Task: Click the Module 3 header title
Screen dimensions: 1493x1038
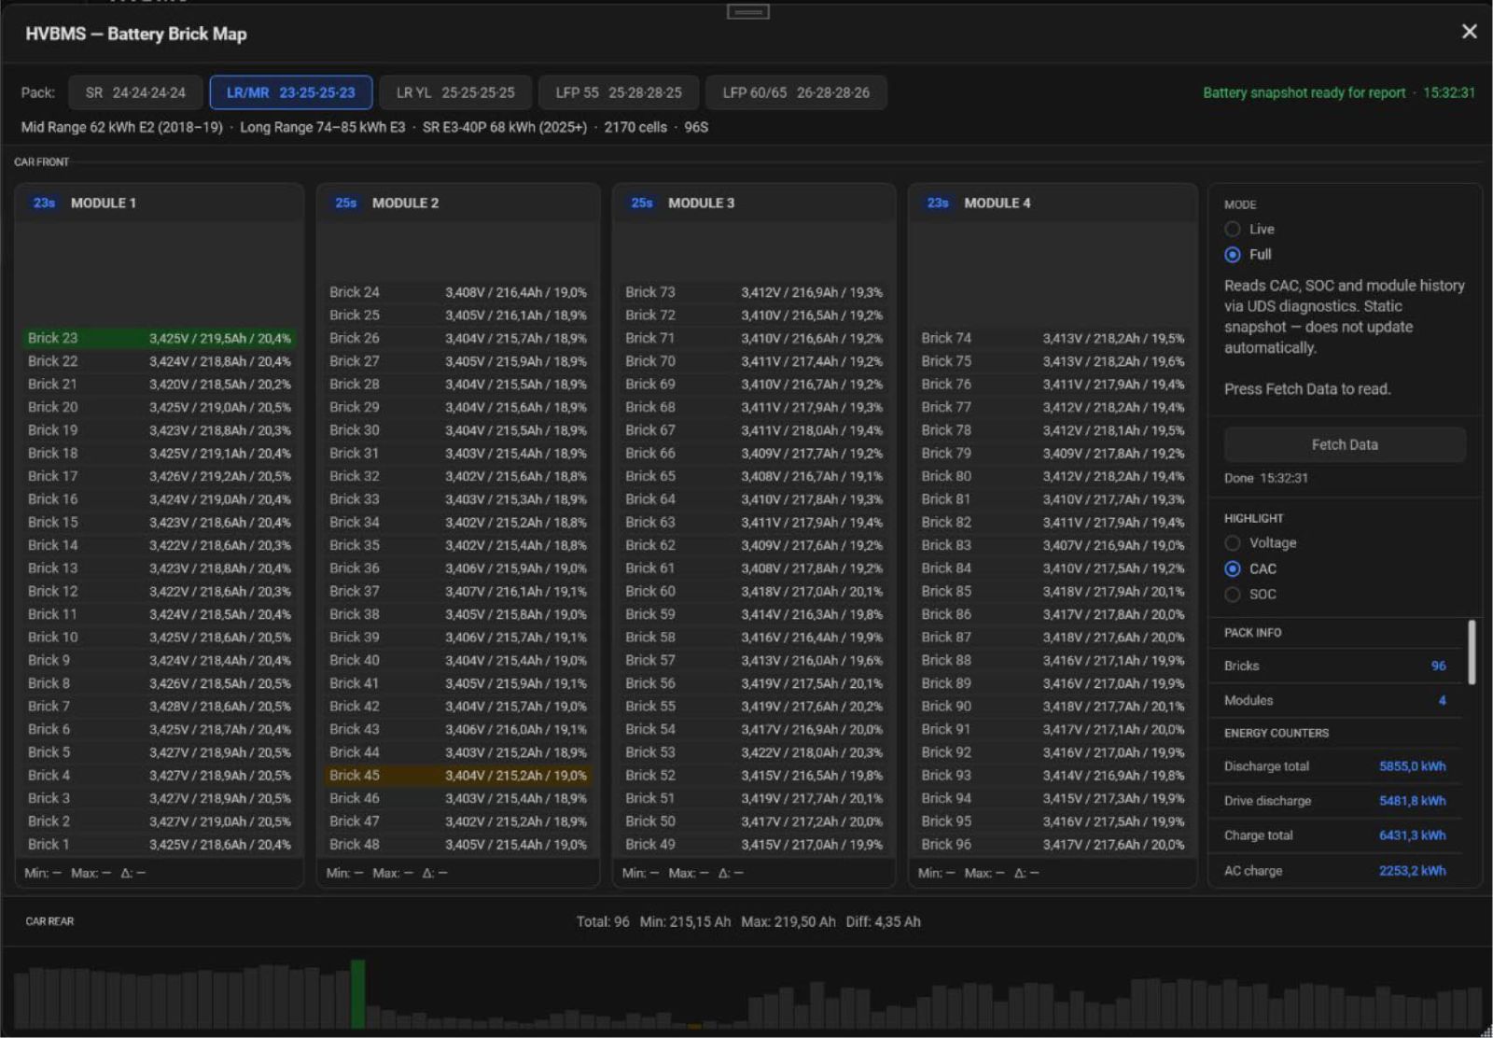Action: click(x=701, y=203)
